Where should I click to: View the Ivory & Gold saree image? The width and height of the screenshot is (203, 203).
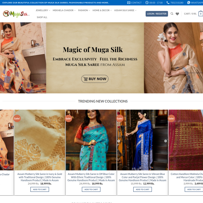tap(40, 140)
